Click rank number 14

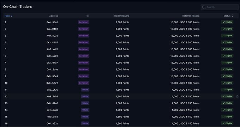pyautogui.click(x=6, y=110)
